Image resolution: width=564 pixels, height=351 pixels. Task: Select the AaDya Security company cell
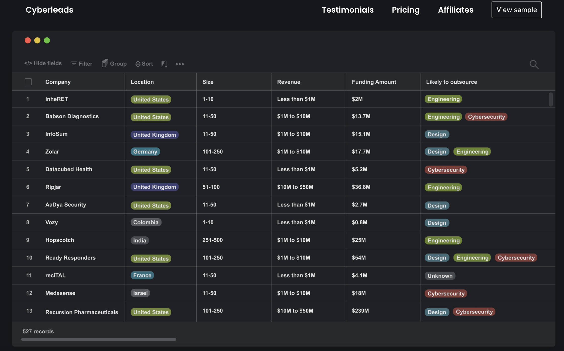pyautogui.click(x=66, y=204)
